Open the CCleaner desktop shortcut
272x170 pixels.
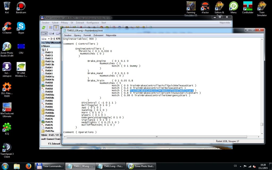7,28
